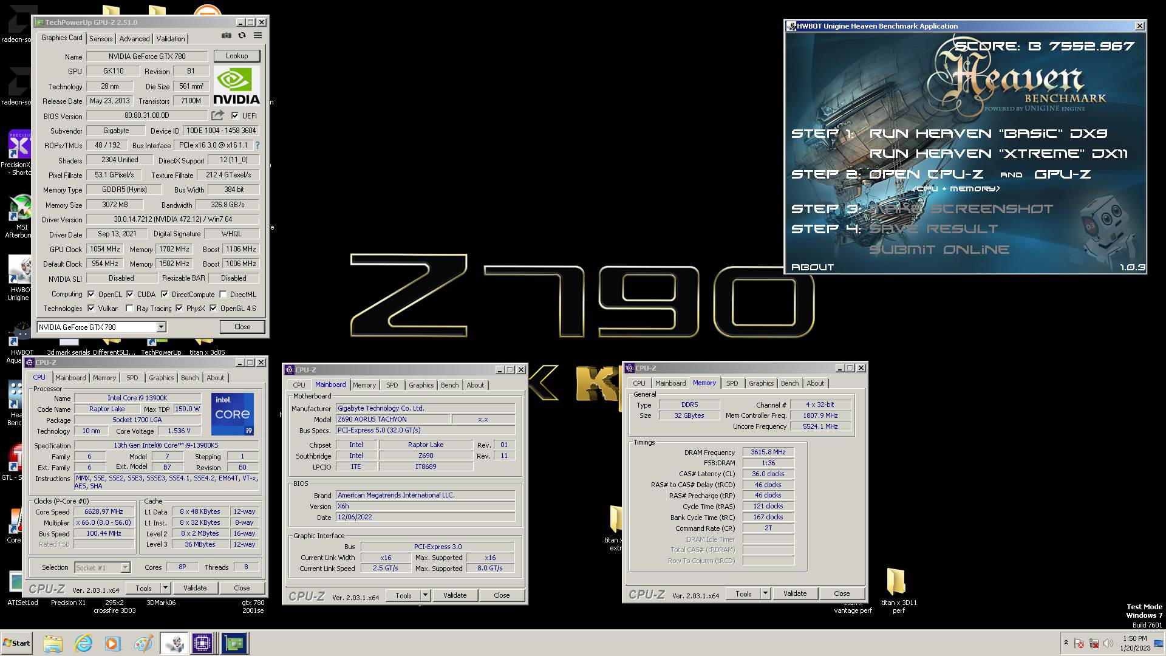
Task: Click the NVIDIA logo in GPU-Z
Action: [236, 86]
